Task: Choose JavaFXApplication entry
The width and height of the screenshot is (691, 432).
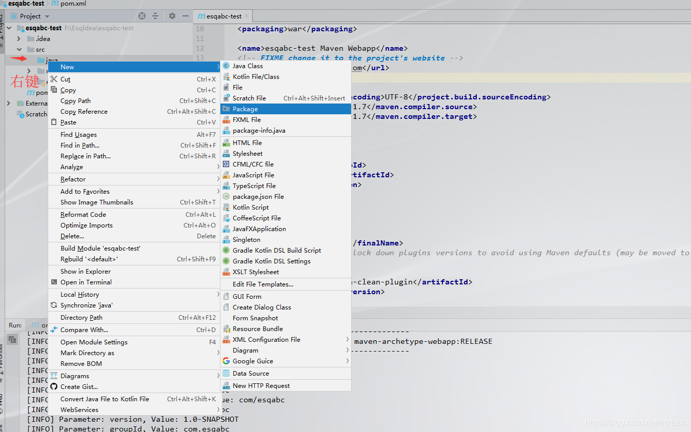Action: (x=286, y=229)
